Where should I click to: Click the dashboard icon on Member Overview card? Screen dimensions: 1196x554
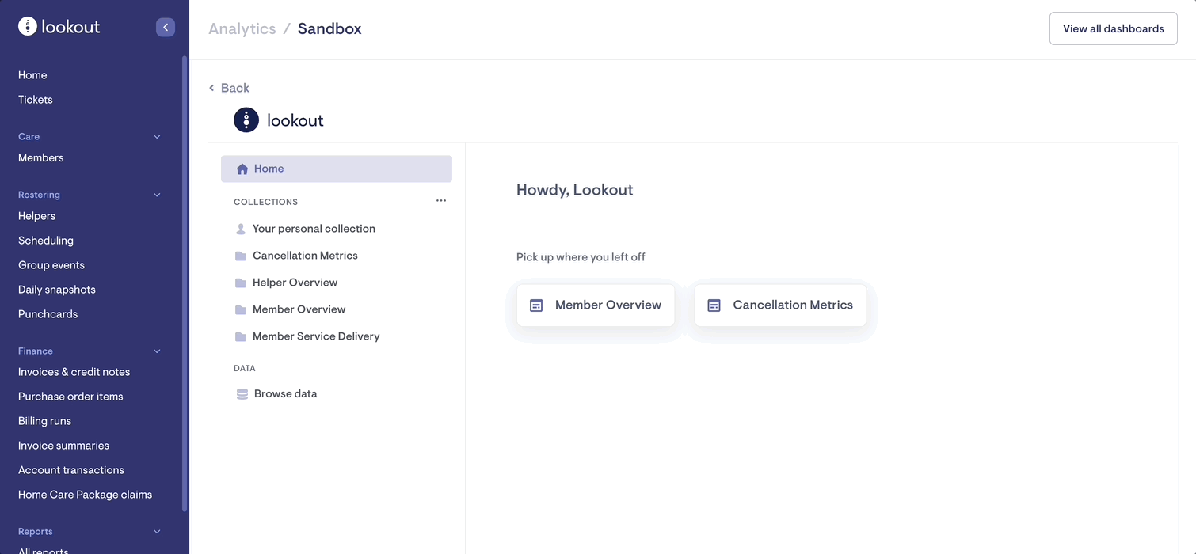pos(536,305)
